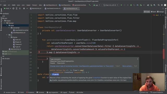Toggle the Build Variants side panel

(x=1, y=84)
